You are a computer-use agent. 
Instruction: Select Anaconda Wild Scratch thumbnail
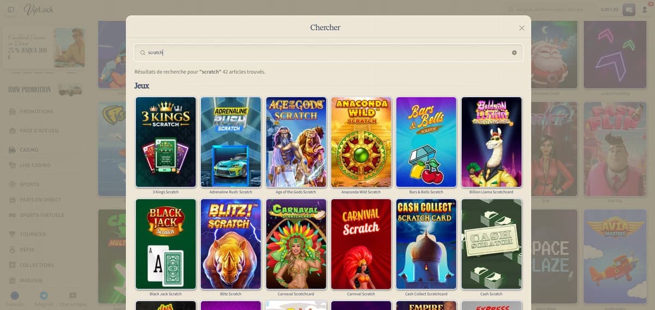[361, 142]
